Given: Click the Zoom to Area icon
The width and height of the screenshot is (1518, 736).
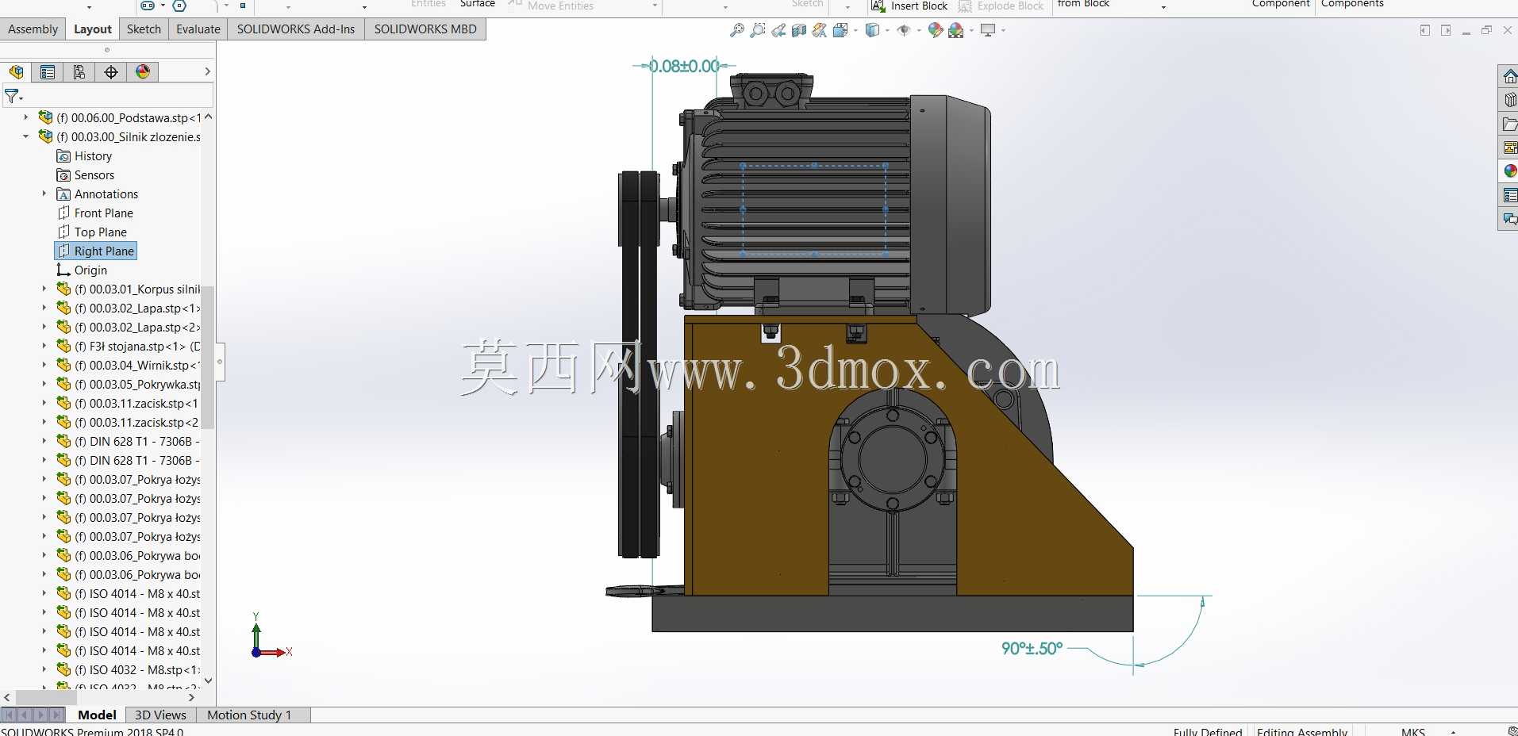Looking at the screenshot, I should [758, 30].
